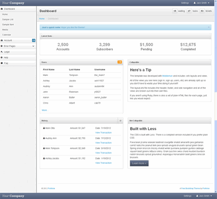Open the bottom bar Jack Smith dropdown arrow
The image size is (217, 199).
coord(211,196)
